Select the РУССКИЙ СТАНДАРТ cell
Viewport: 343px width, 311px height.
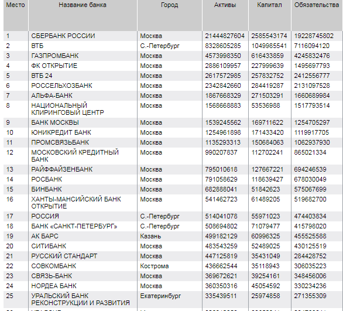[64, 256]
